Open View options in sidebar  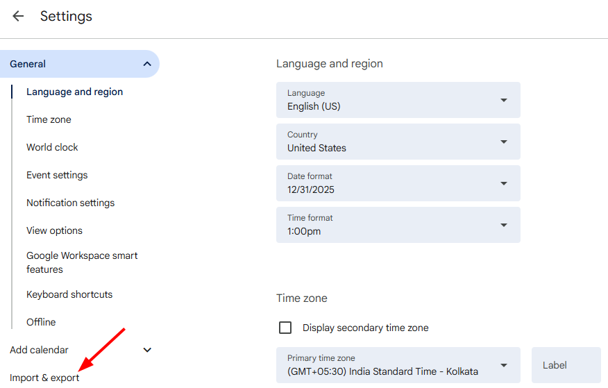[x=54, y=230]
